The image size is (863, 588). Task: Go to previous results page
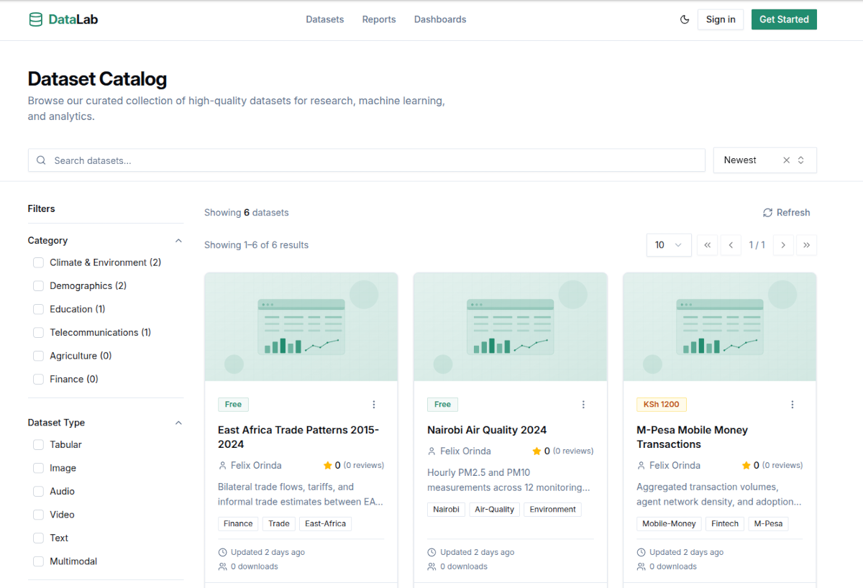click(x=731, y=245)
